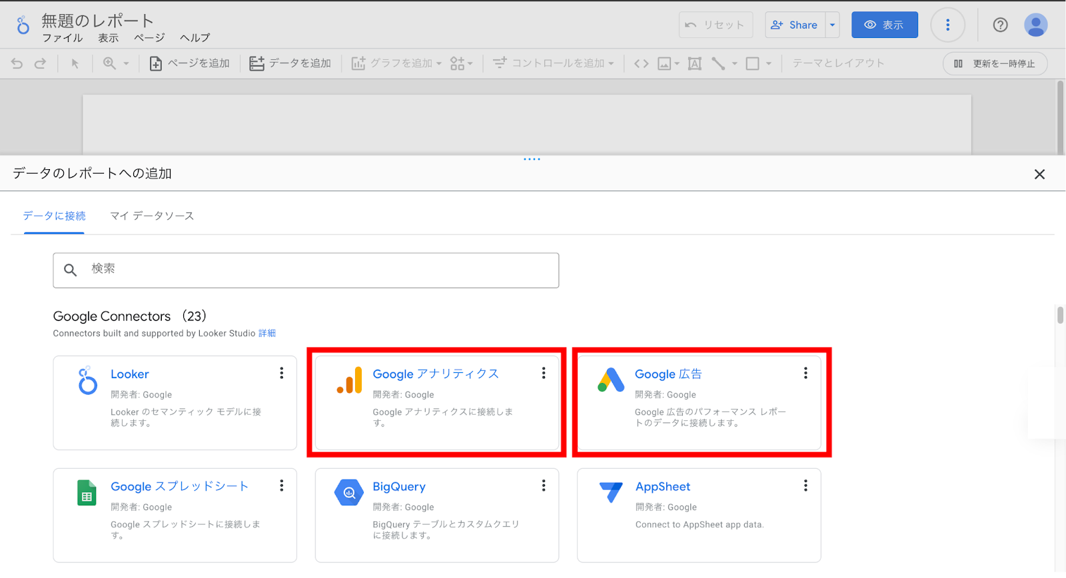Screen dimensions: 1066x578
Task: Click the AppSheet logo icon
Action: pyautogui.click(x=611, y=492)
